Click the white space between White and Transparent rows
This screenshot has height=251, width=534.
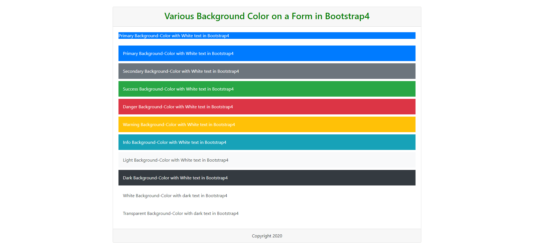[267, 205]
